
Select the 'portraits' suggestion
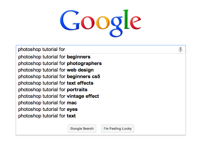click(x=53, y=89)
